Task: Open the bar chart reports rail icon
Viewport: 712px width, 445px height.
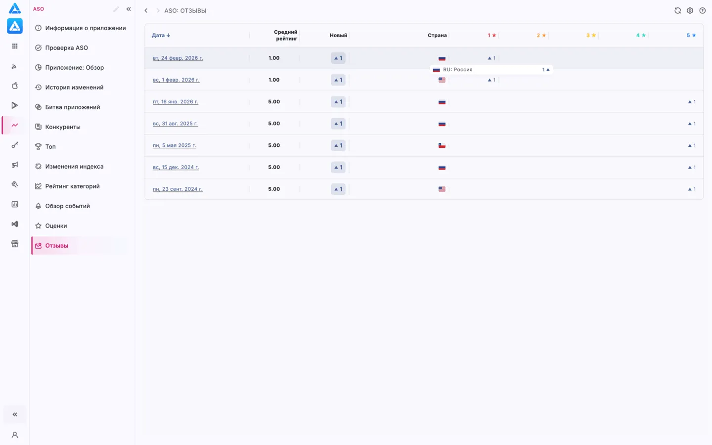Action: point(15,204)
